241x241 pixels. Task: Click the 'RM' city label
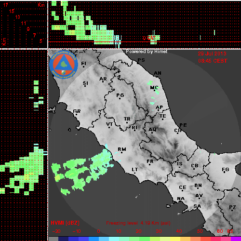(x=122, y=149)
